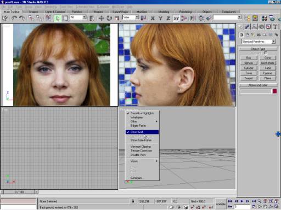Select the Select and Link tool
Viewport: 281px width, 210px height.
coord(31,18)
